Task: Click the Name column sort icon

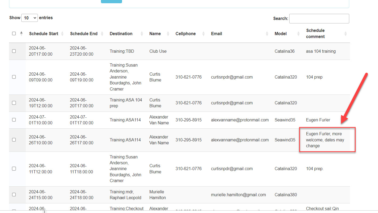Action: (x=168, y=34)
